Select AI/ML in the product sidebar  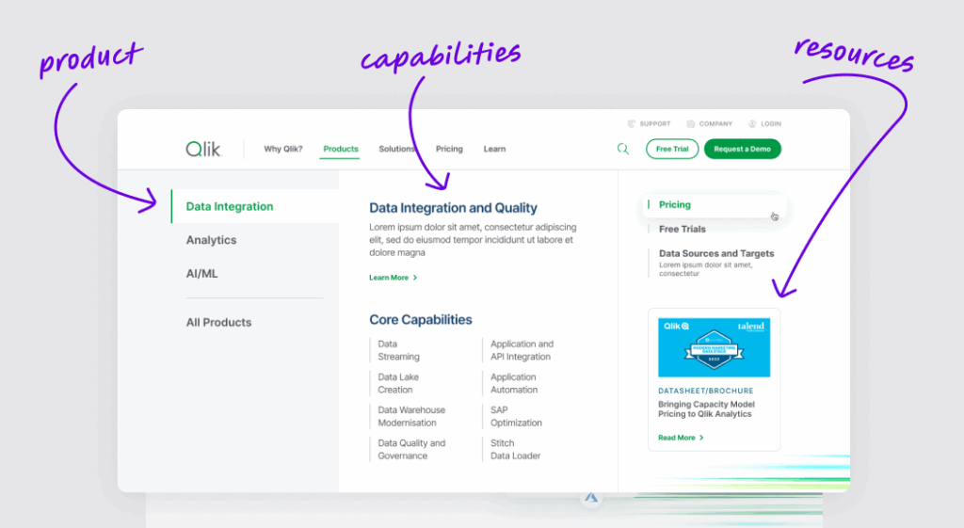click(x=201, y=274)
